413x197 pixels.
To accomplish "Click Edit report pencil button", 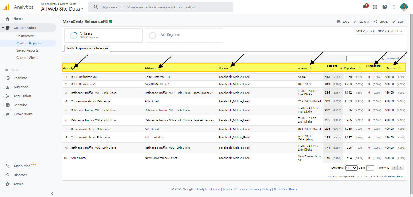I will pos(398,22).
